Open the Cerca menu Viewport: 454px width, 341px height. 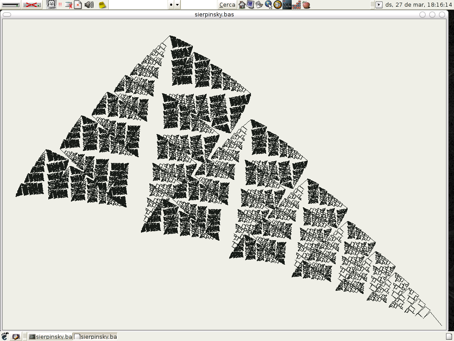(227, 5)
